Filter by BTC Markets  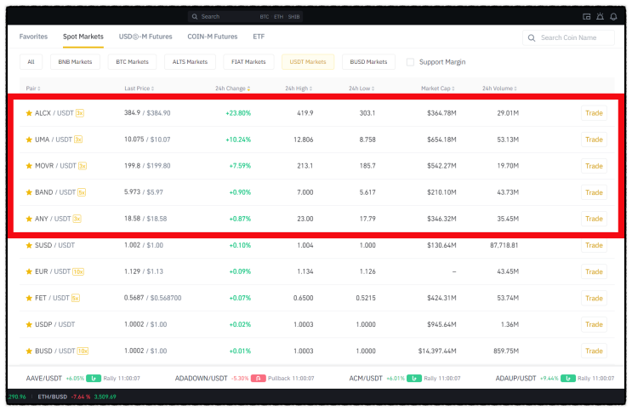132,62
